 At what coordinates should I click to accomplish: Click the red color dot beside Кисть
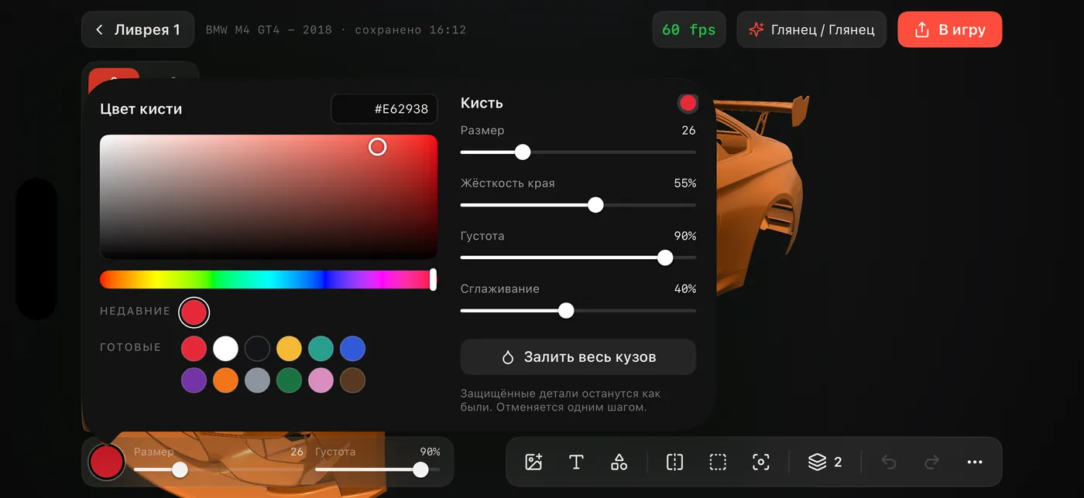point(688,104)
